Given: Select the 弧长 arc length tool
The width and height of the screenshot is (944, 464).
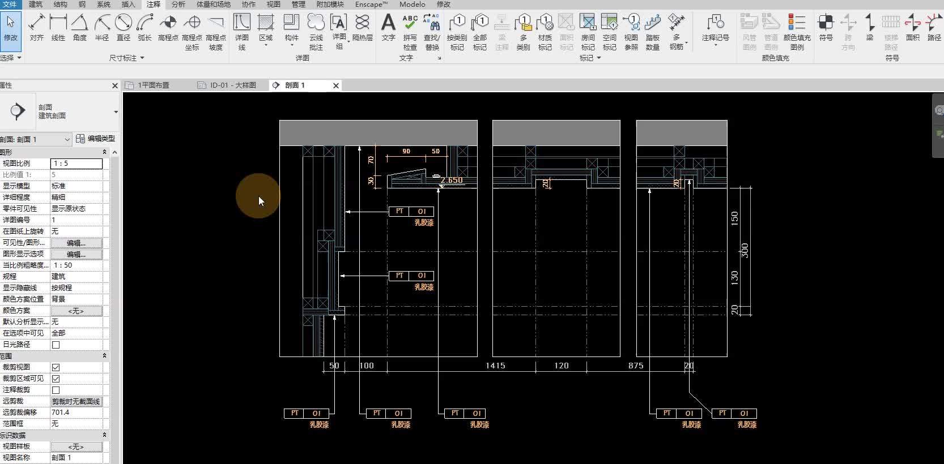Looking at the screenshot, I should (145, 28).
